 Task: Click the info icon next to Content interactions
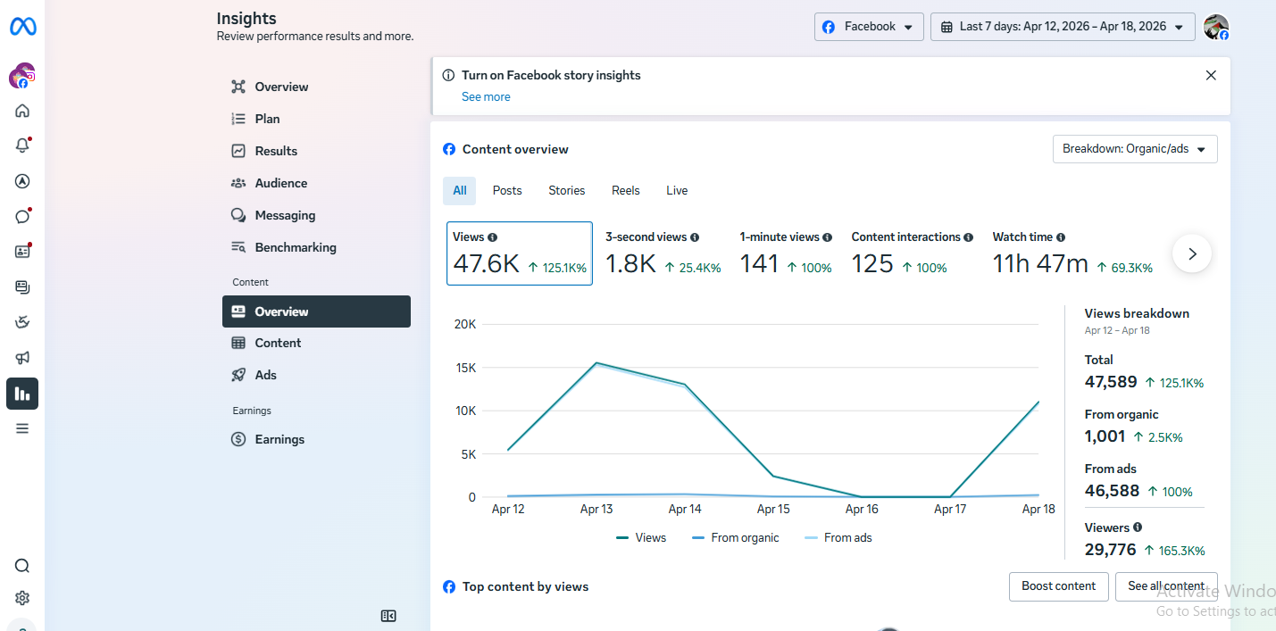(x=968, y=237)
